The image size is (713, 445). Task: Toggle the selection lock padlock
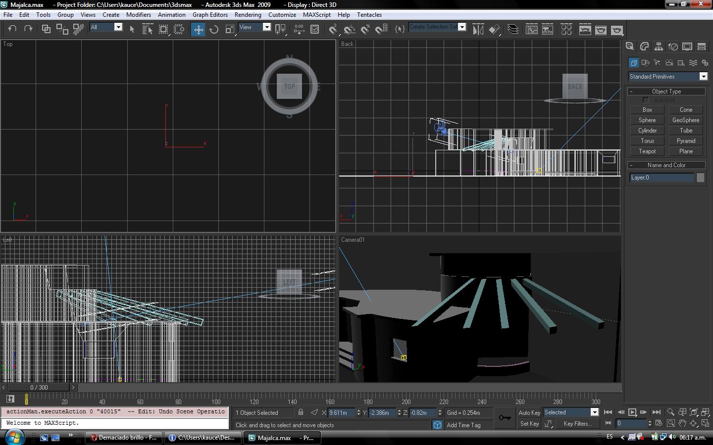point(301,412)
